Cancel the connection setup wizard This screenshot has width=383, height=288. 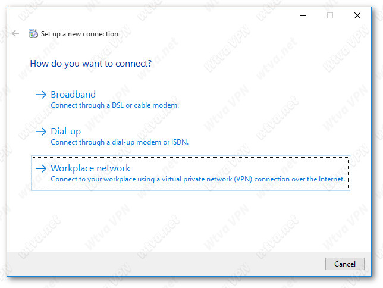click(x=345, y=264)
